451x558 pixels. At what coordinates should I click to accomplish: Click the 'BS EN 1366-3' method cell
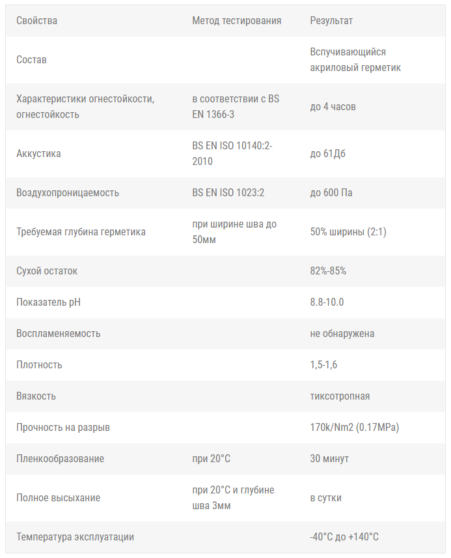point(236,106)
